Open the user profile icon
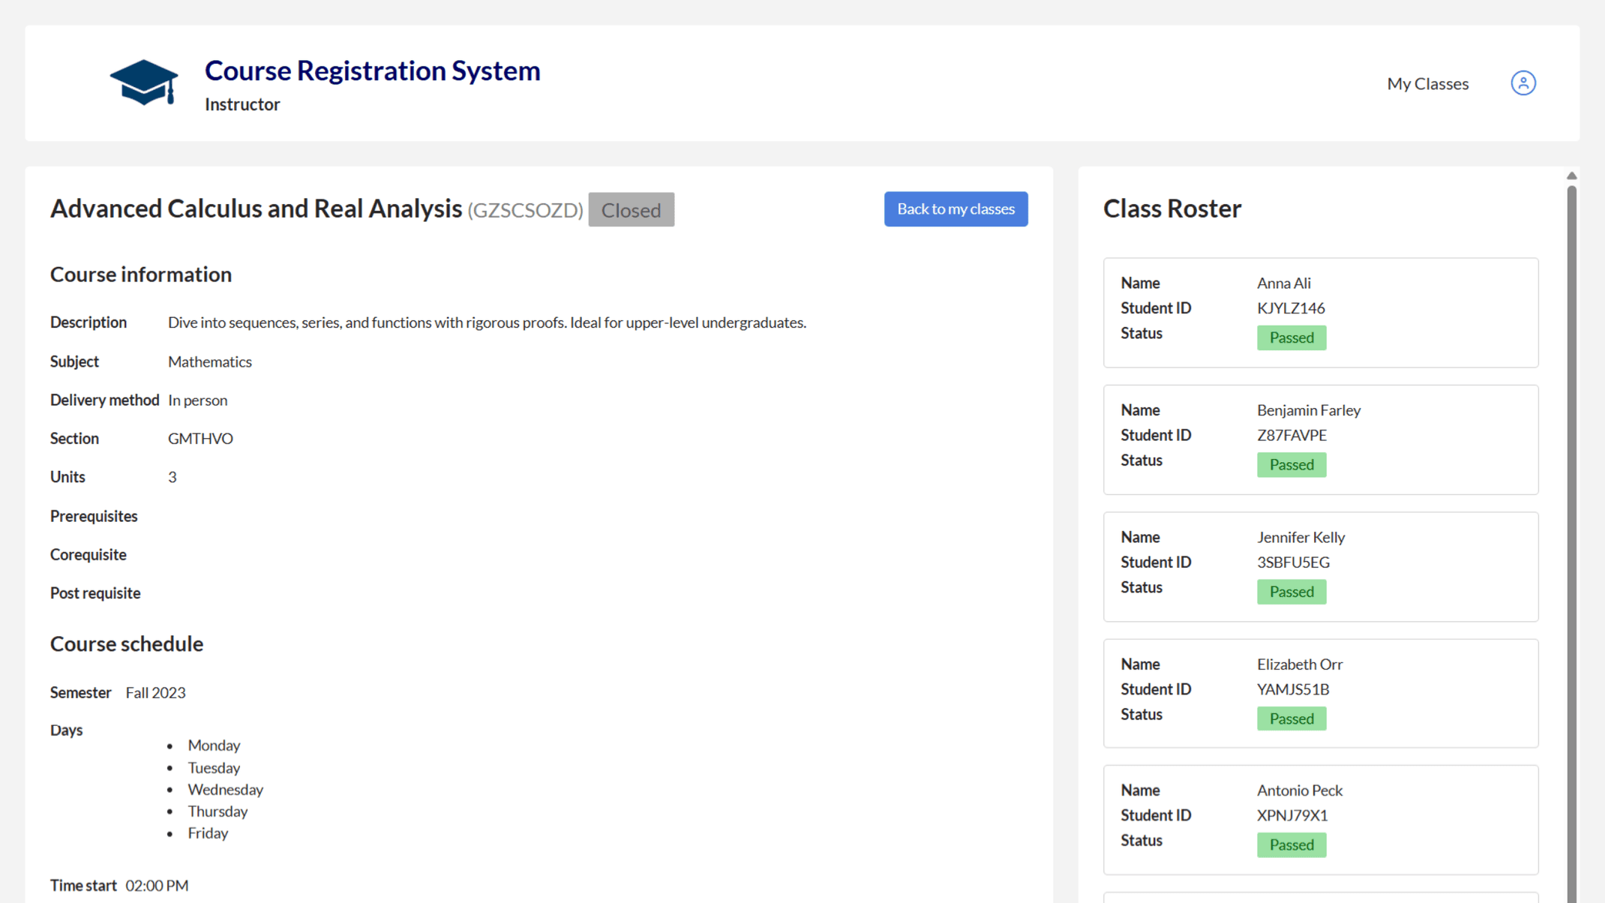 [x=1522, y=82]
